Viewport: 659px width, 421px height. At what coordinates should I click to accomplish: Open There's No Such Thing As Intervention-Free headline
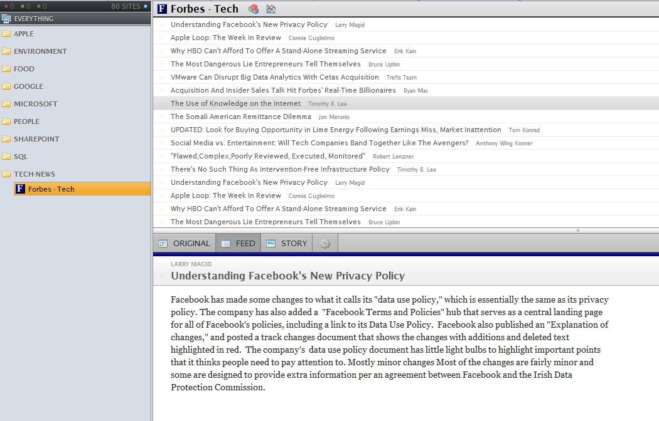[281, 169]
